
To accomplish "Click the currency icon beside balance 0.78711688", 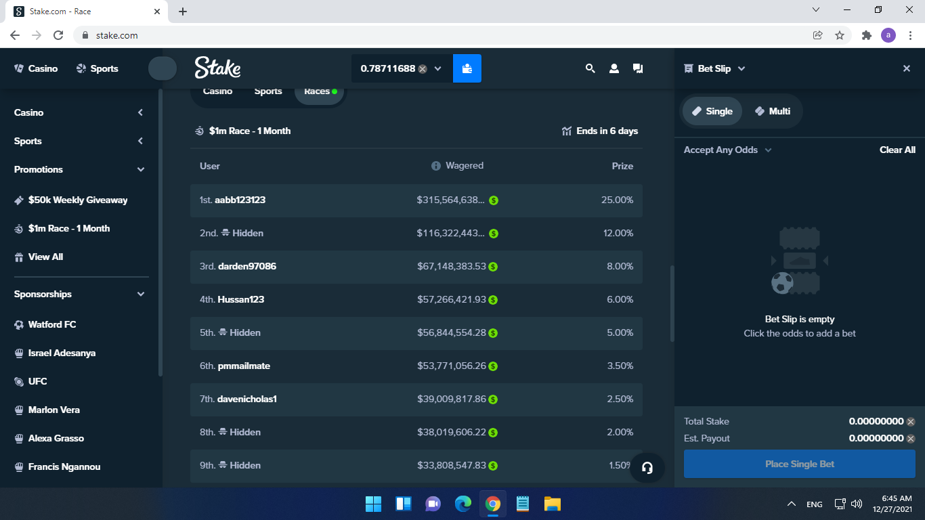I will tap(423, 68).
